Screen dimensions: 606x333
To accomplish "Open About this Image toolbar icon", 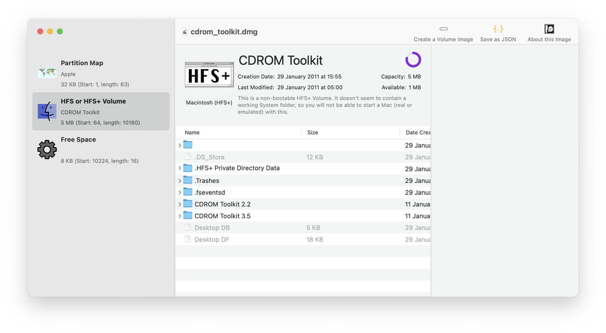I will coord(549,29).
